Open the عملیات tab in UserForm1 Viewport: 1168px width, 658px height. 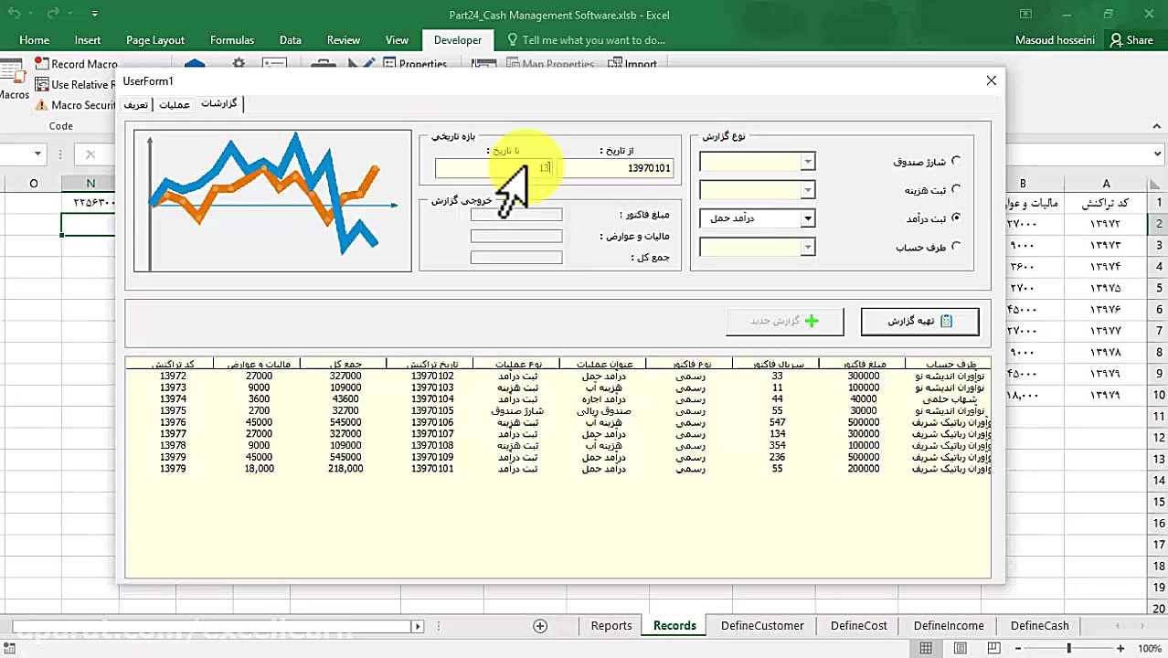[x=175, y=104]
